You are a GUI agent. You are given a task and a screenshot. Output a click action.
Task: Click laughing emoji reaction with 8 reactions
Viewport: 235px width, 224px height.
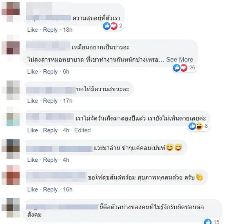199,126
